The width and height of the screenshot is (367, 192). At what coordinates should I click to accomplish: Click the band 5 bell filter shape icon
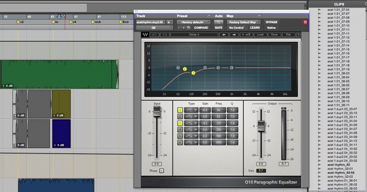coord(189,136)
